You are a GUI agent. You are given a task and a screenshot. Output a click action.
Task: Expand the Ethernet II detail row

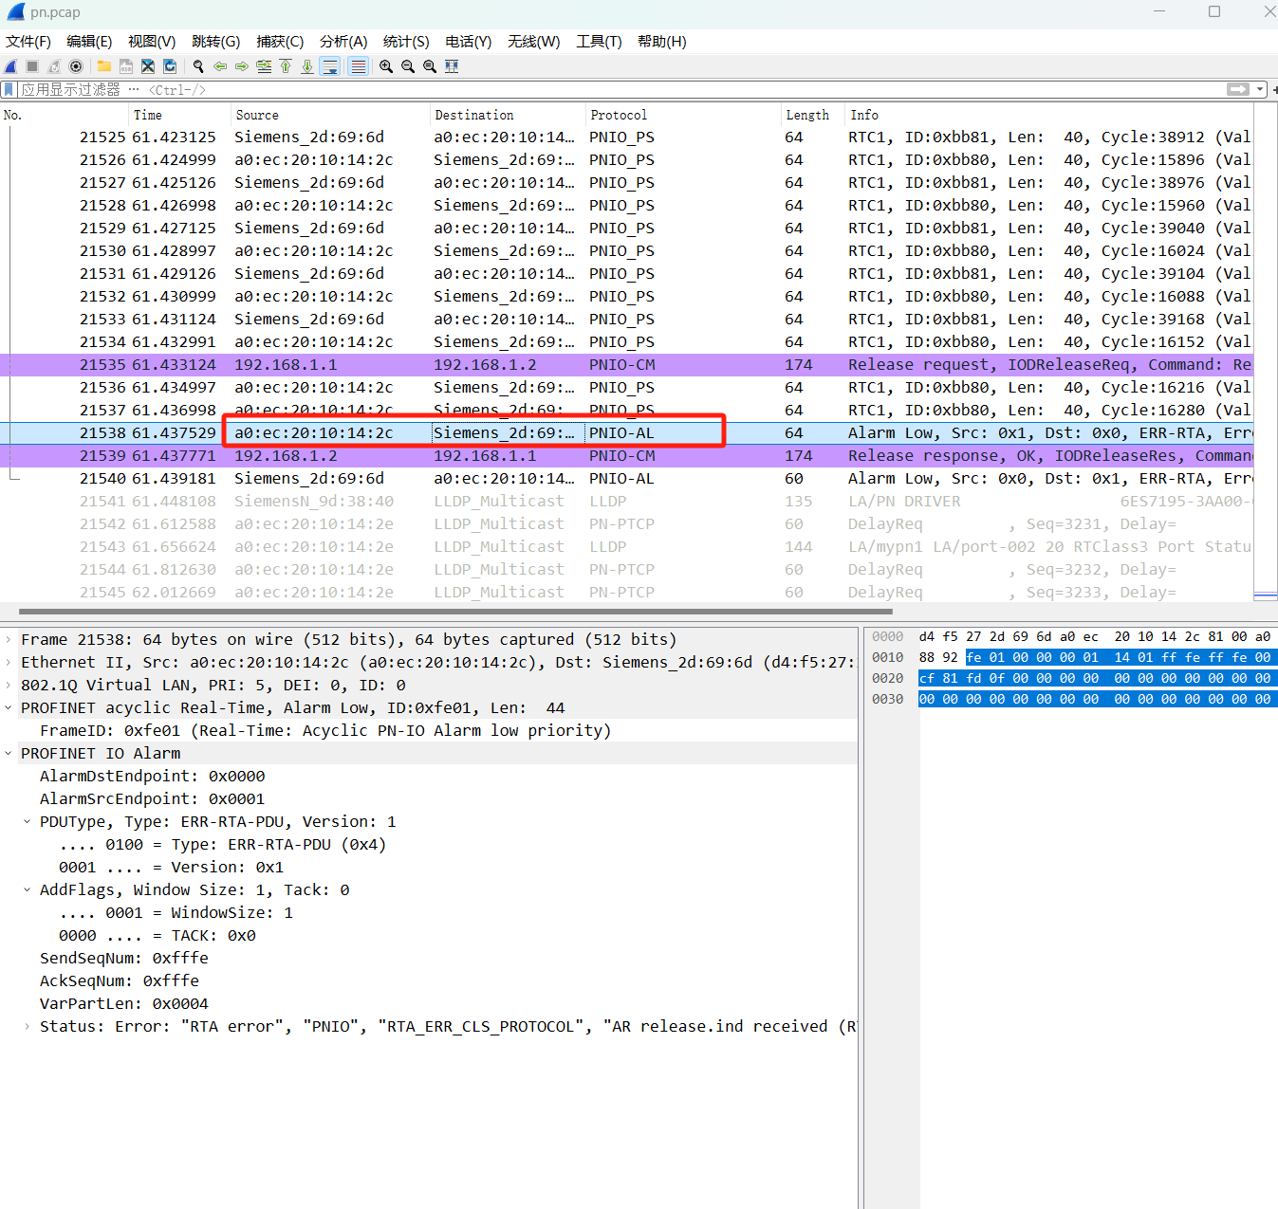[9, 663]
